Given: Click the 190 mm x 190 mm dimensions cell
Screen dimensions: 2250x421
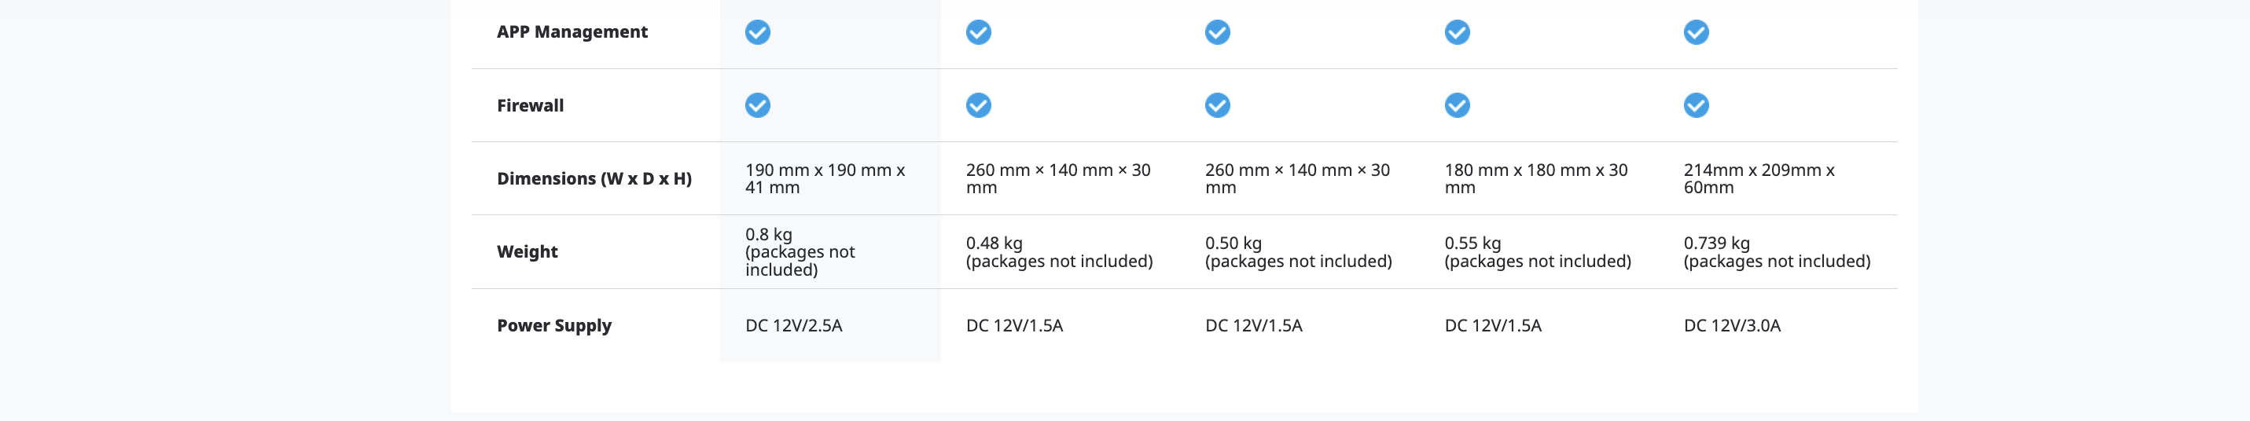Looking at the screenshot, I should click(825, 178).
